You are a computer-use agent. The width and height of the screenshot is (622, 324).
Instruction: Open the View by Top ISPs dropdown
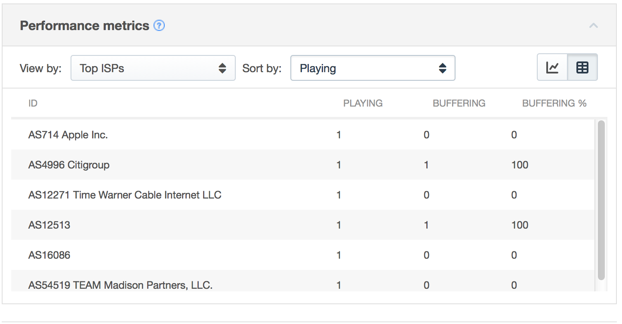click(153, 68)
